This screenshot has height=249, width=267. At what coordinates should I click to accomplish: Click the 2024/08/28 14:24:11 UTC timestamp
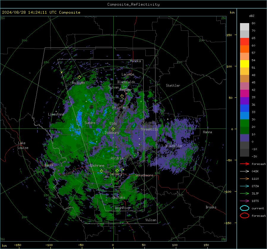click(29, 12)
